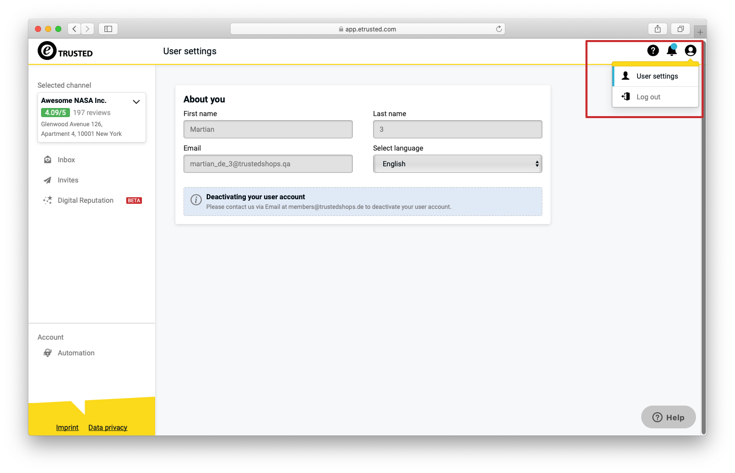This screenshot has width=735, height=473.
Task: Click the Digital Reputation stars icon
Action: pos(48,200)
